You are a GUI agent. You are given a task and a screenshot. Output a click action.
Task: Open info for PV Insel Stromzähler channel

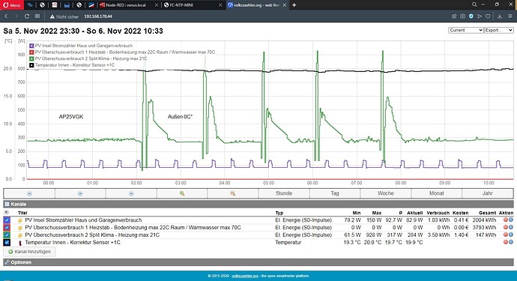click(511, 220)
